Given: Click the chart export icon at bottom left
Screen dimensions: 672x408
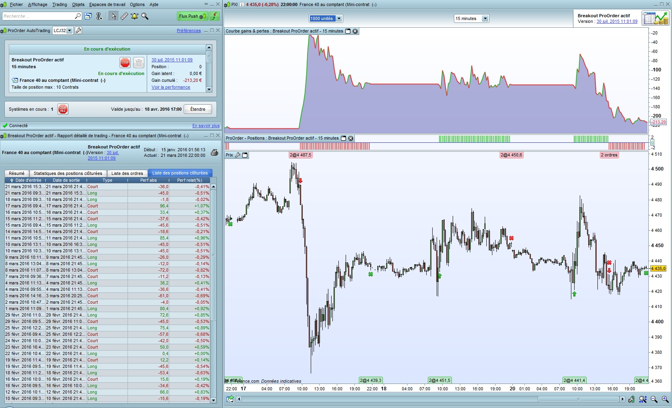Looking at the screenshot, I should 230,399.
